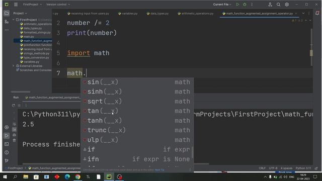Open the Run tool window icon
This screenshot has height=181, width=322.
[7, 136]
